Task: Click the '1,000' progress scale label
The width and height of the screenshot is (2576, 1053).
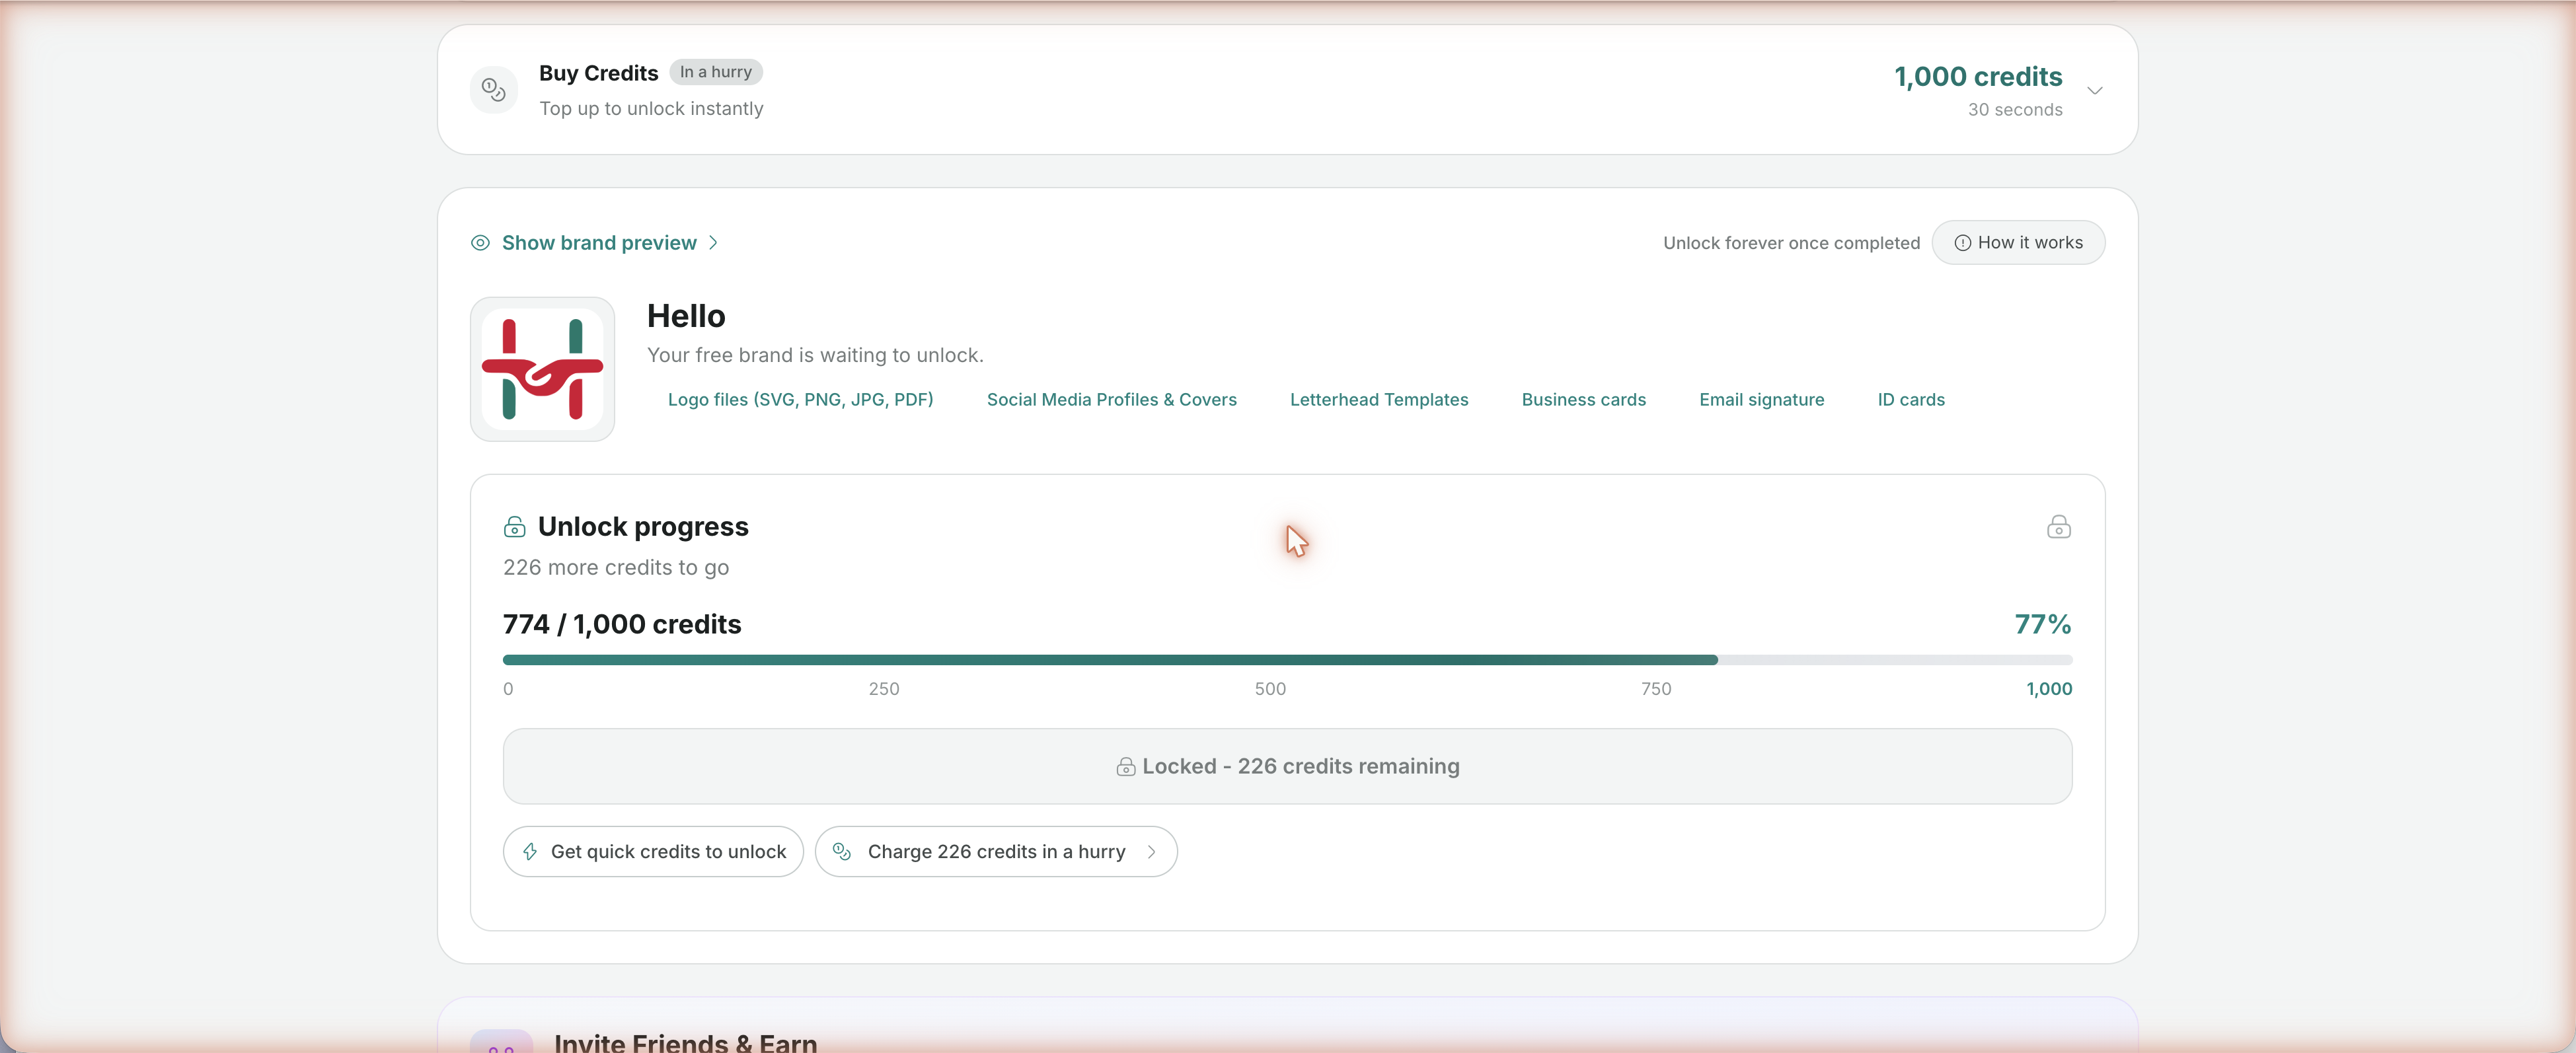Action: pyautogui.click(x=2048, y=689)
